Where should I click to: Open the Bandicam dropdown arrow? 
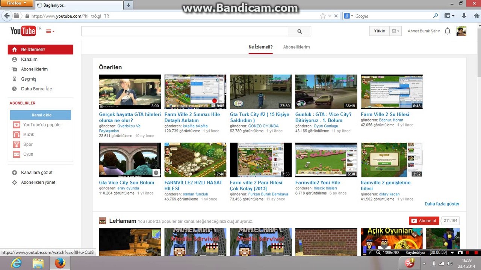click(452, 253)
